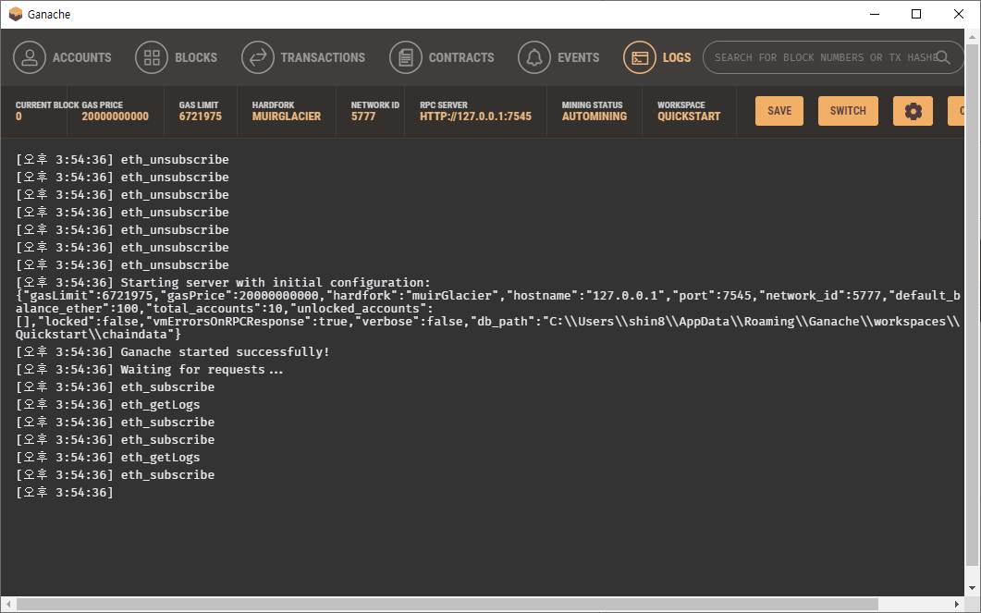Click the Blocks grid icon
The height and width of the screenshot is (613, 981).
point(152,57)
